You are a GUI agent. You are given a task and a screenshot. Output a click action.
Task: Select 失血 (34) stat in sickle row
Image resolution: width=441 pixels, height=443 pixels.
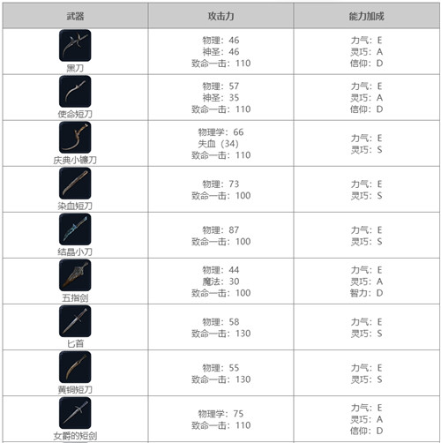tap(218, 144)
